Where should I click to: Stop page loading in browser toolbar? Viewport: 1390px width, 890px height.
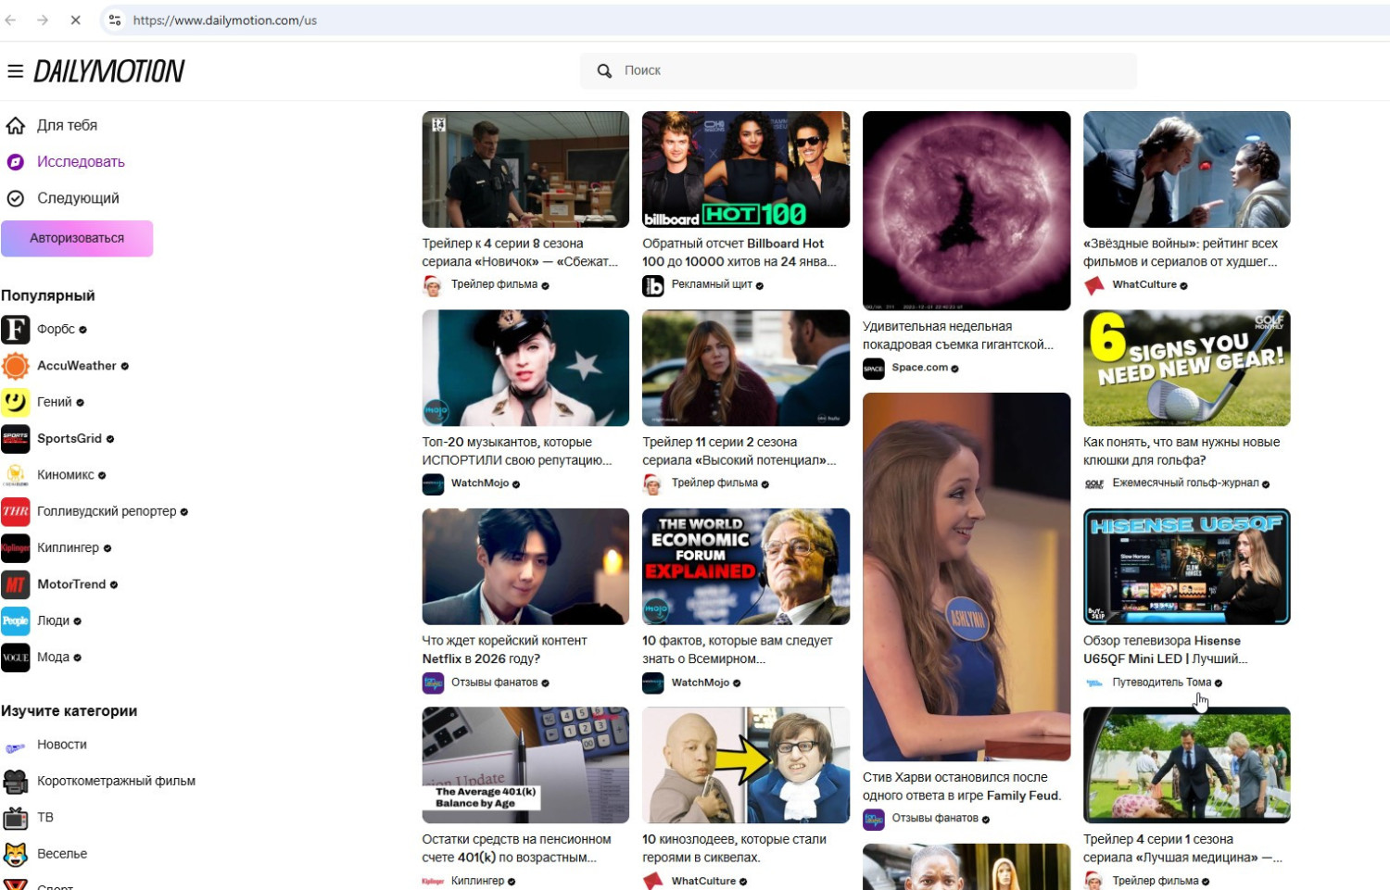[76, 19]
